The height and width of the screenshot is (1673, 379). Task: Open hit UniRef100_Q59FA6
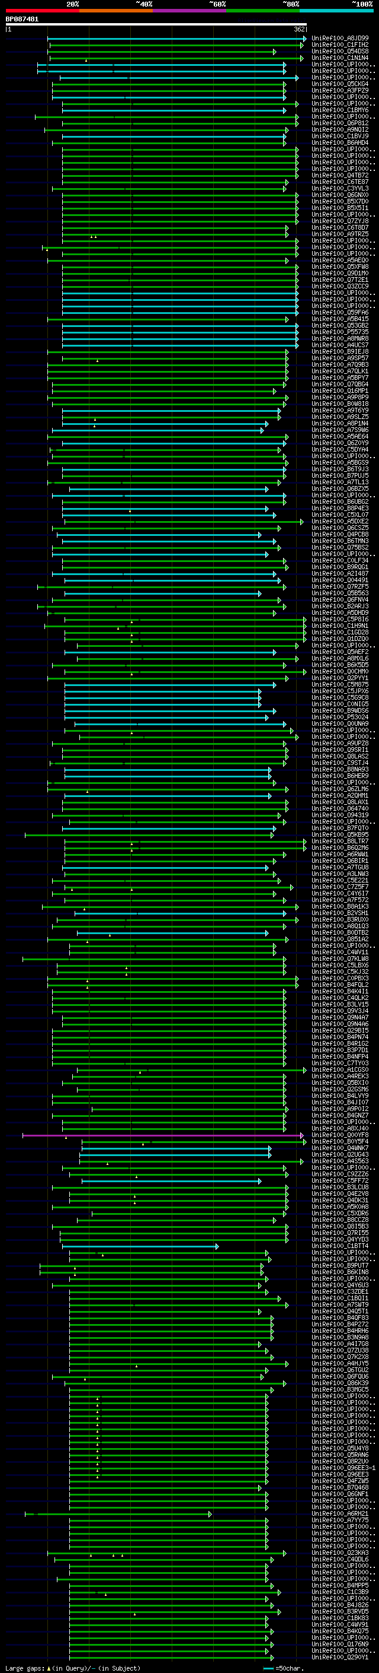[340, 312]
